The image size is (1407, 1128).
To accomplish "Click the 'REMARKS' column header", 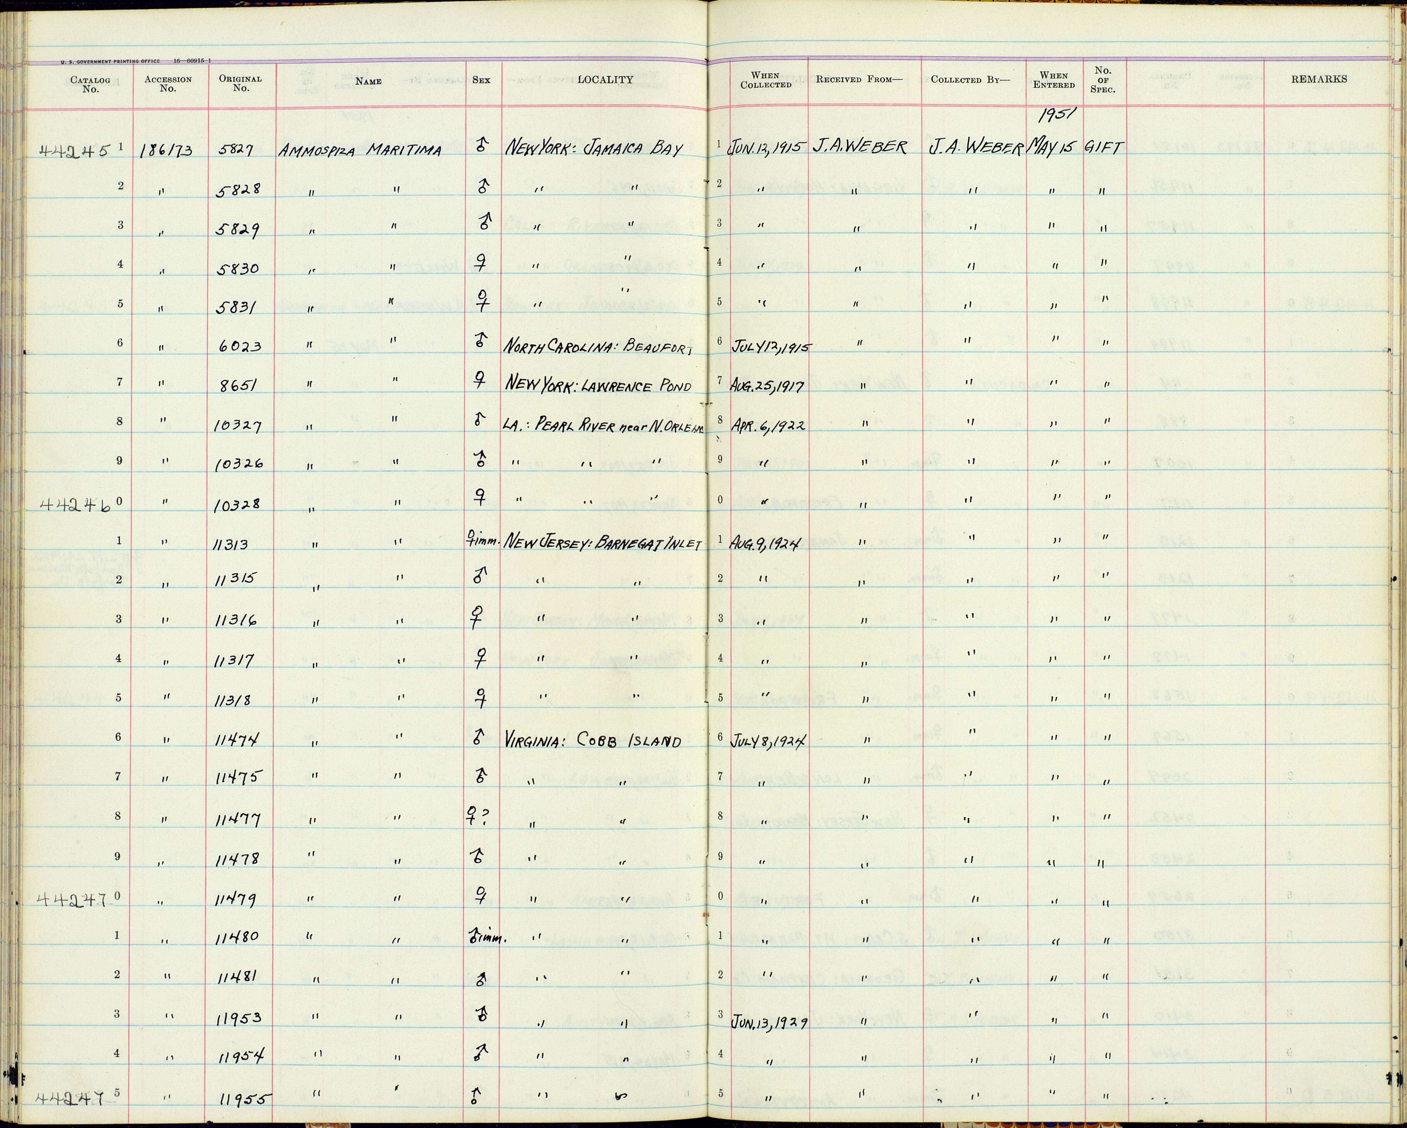I will tap(1318, 79).
